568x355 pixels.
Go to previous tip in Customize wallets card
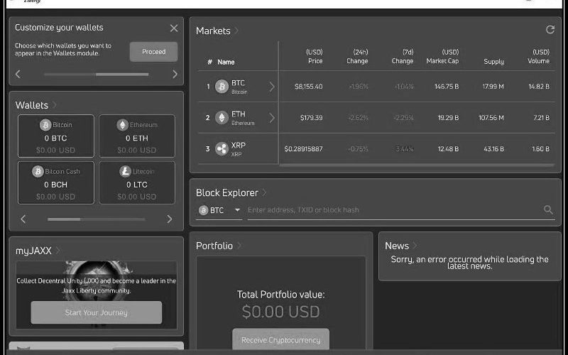click(18, 75)
